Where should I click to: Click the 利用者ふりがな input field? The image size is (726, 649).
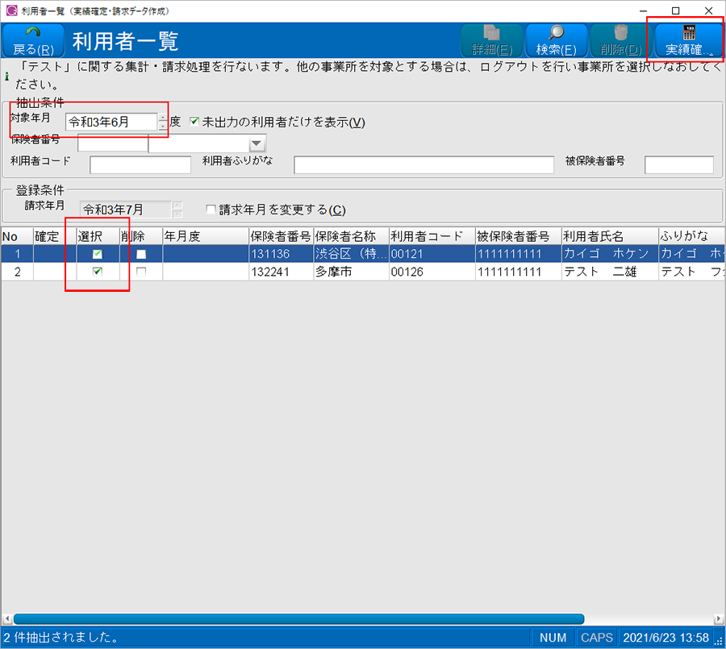(x=423, y=165)
